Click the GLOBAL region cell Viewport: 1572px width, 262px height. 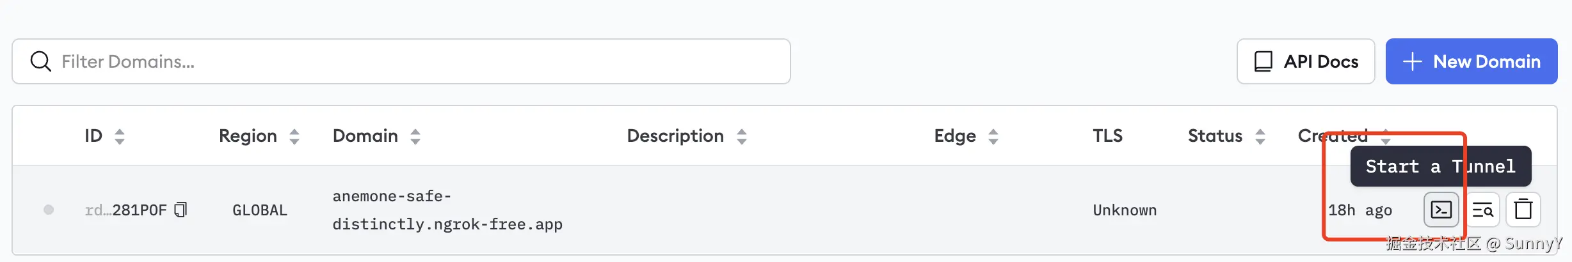tap(260, 210)
